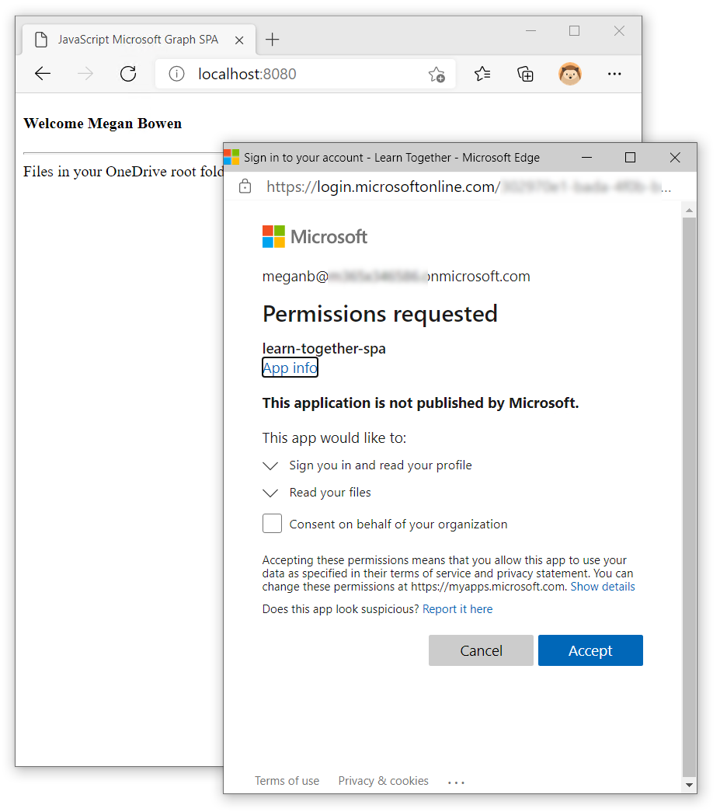Refresh the localhost page
The height and width of the screenshot is (812, 727).
pos(127,73)
